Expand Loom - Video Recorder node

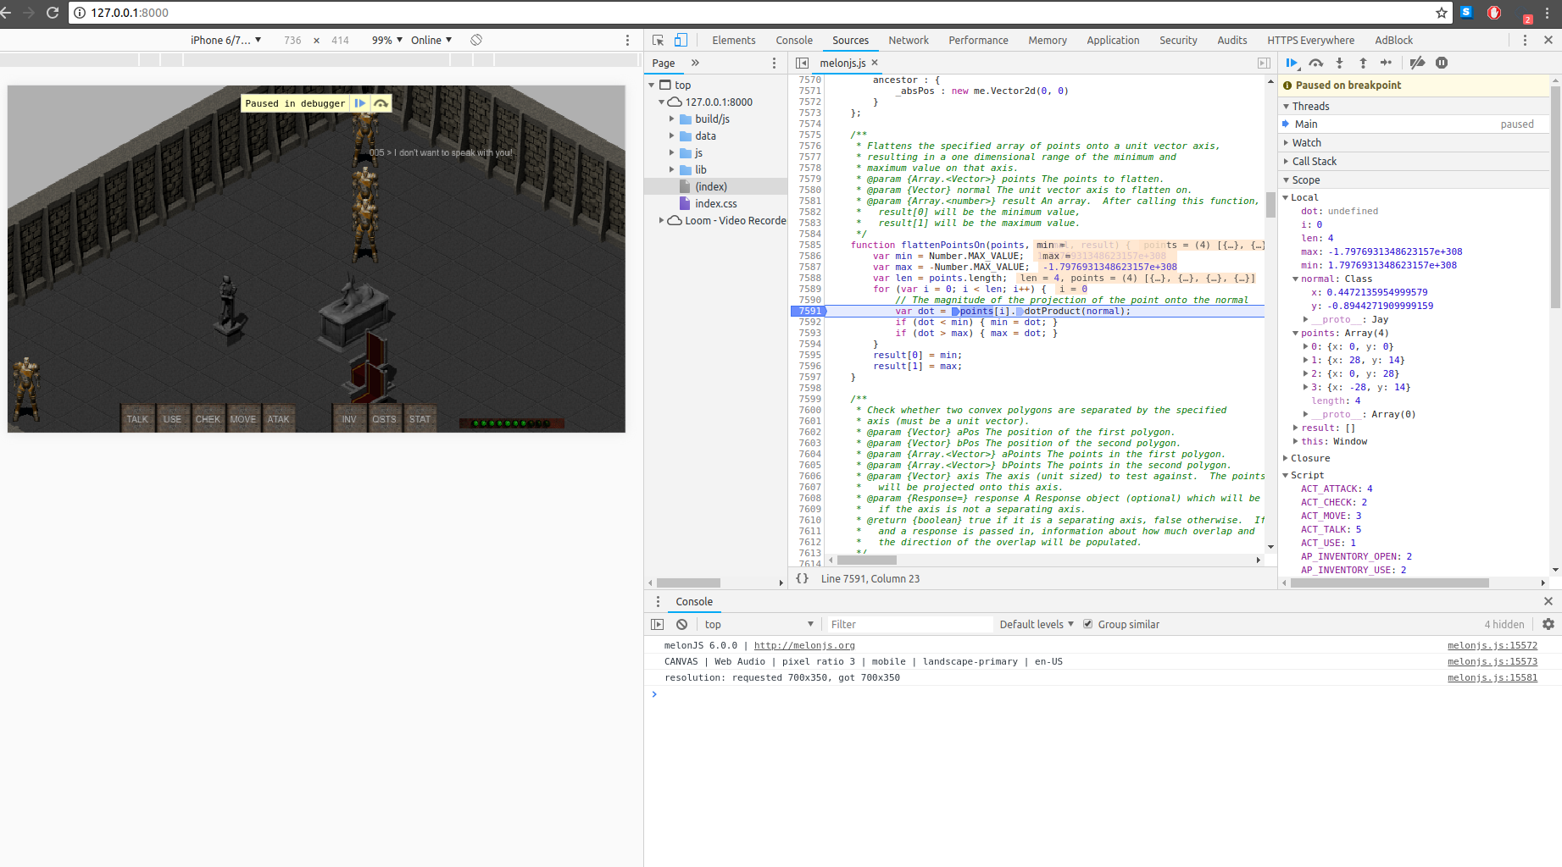click(x=662, y=220)
